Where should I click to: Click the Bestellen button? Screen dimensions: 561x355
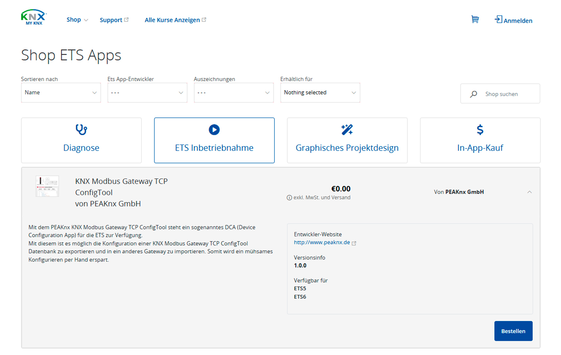click(513, 331)
